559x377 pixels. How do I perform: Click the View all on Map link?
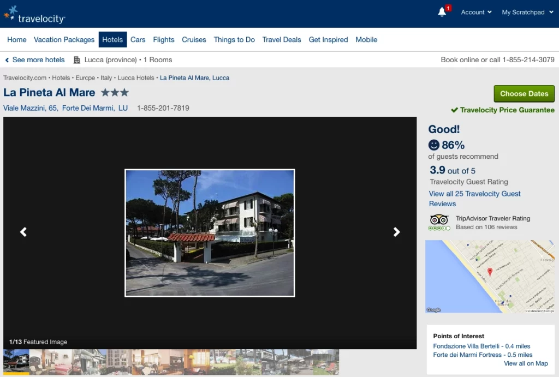(x=526, y=363)
